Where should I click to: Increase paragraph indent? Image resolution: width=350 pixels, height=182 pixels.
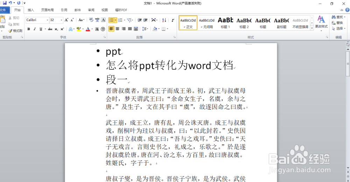pyautogui.click(x=145, y=20)
